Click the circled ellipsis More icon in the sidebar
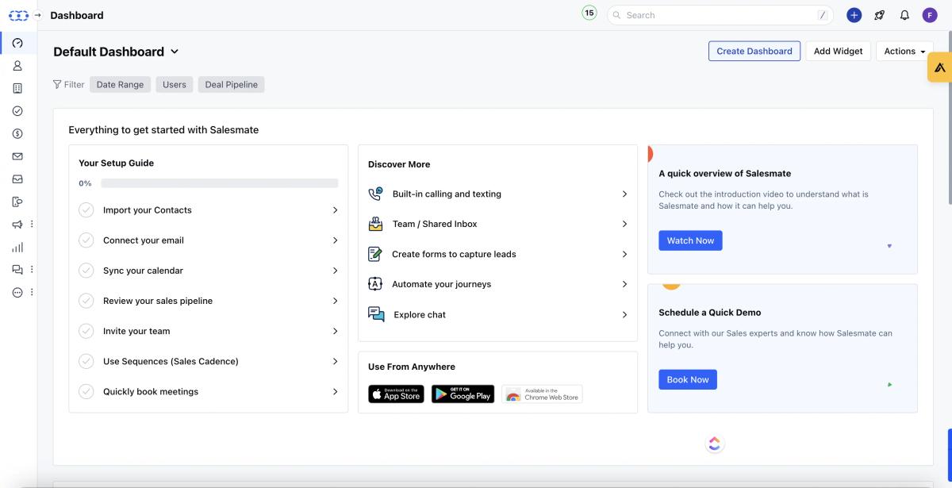Screen dimensions: 952x488 pos(17,292)
